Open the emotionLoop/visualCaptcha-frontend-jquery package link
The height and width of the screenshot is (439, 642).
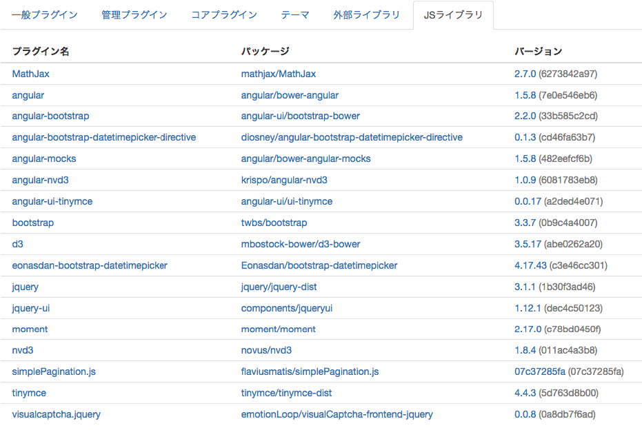point(337,414)
